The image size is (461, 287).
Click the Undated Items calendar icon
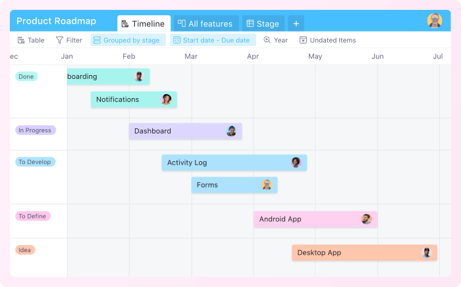pyautogui.click(x=303, y=40)
